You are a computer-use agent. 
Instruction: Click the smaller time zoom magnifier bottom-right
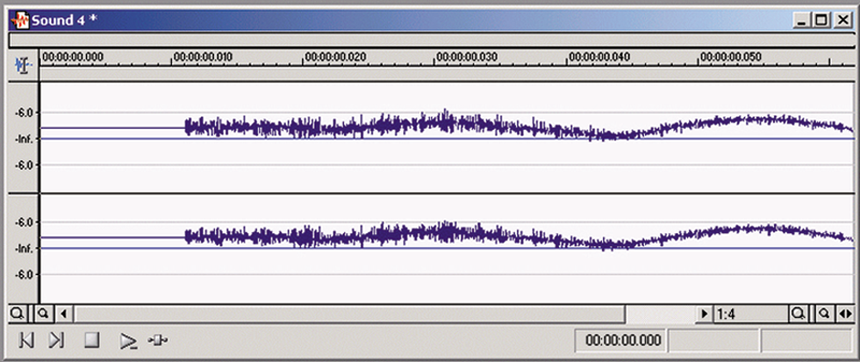tap(824, 313)
